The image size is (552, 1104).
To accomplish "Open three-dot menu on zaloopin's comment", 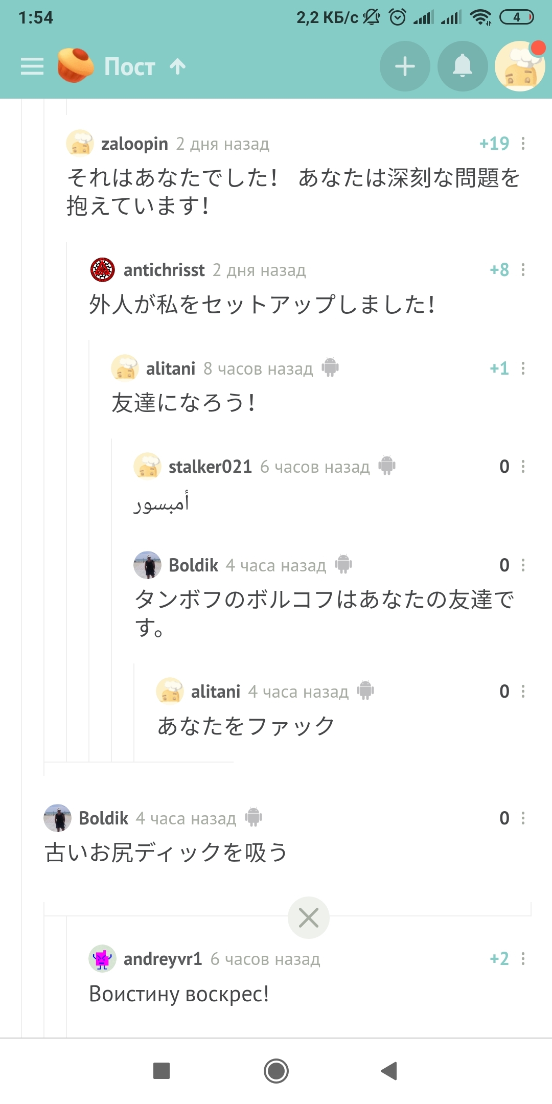I will click(x=523, y=144).
